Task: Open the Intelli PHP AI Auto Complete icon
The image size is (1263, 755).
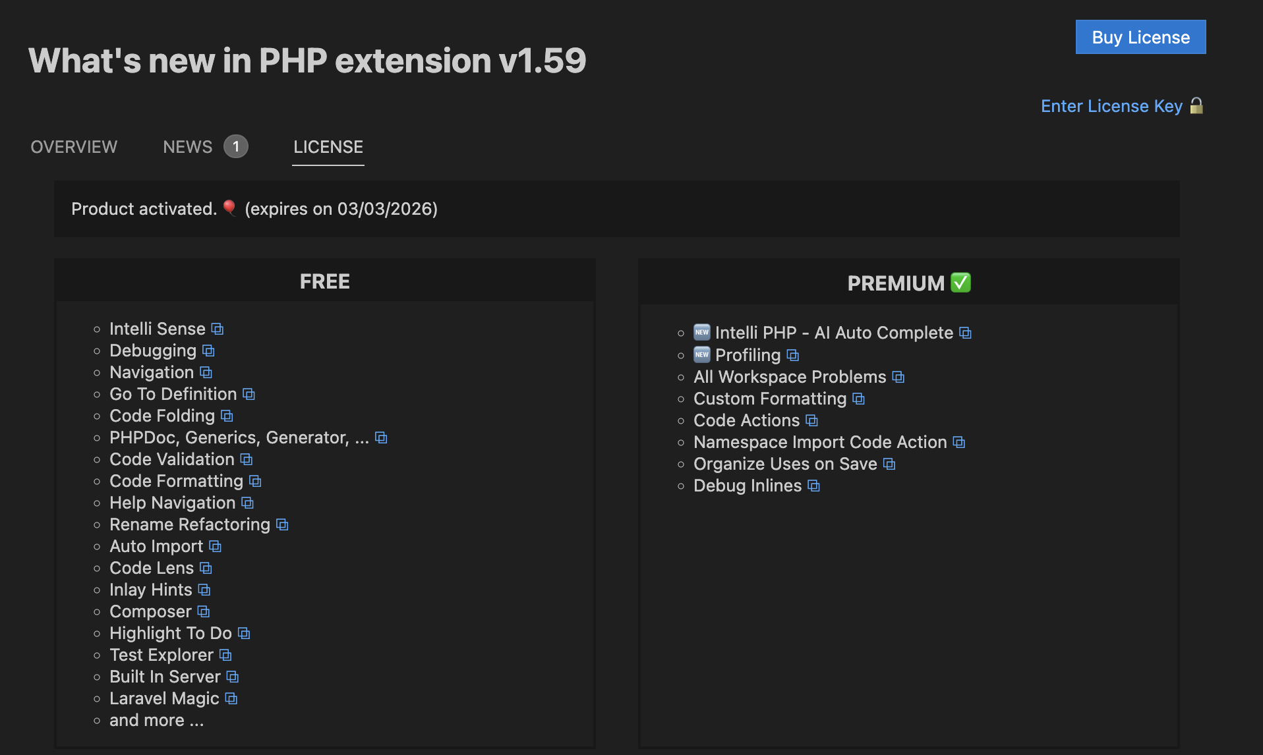Action: coord(965,333)
